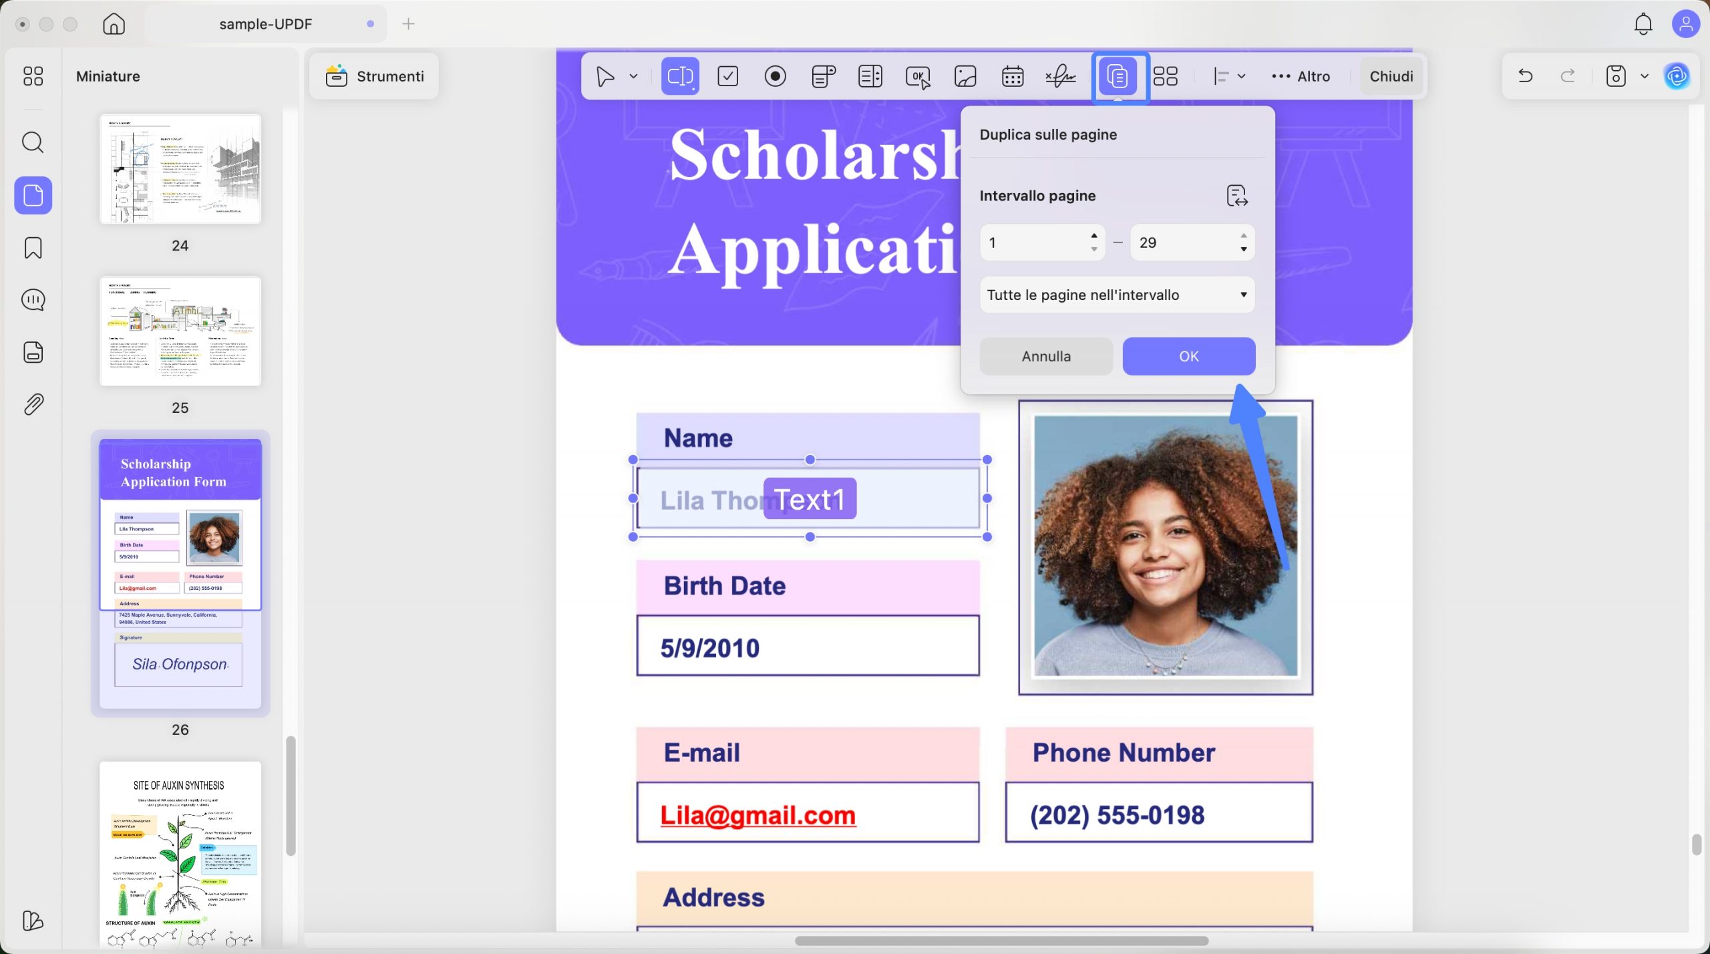Open the form fields panel icon
This screenshot has width=1710, height=954.
point(33,352)
